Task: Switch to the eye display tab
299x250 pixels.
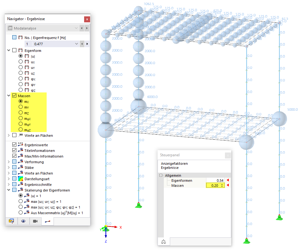Action: (23, 221)
